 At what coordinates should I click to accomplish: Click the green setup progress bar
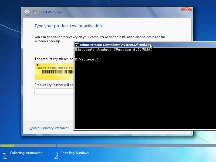pyautogui.click(x=7, y=146)
